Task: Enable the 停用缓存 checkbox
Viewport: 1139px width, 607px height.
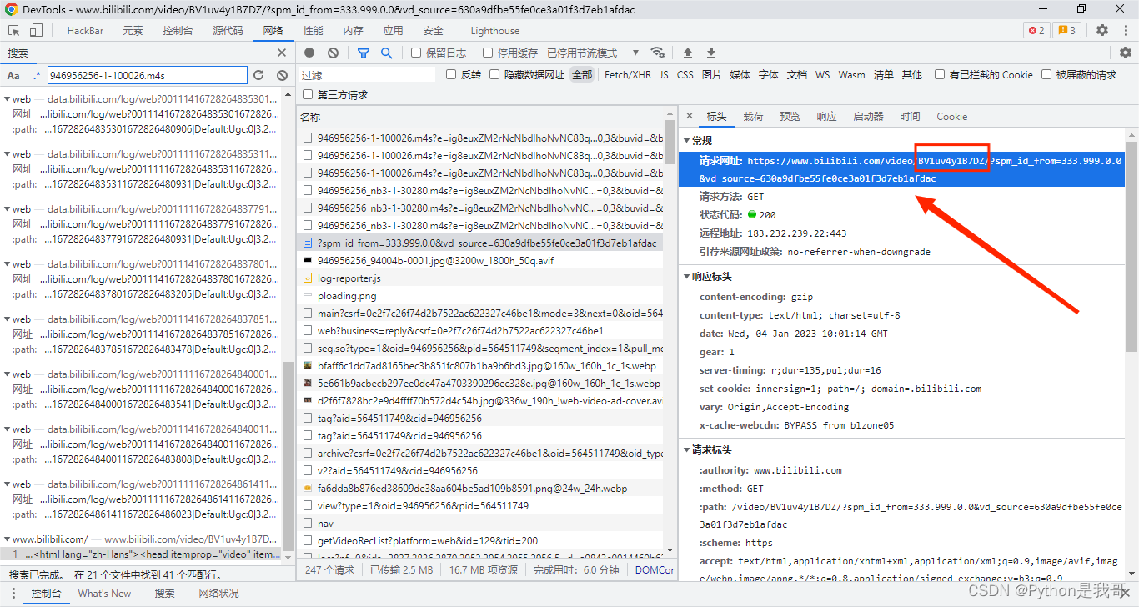Action: pos(488,53)
